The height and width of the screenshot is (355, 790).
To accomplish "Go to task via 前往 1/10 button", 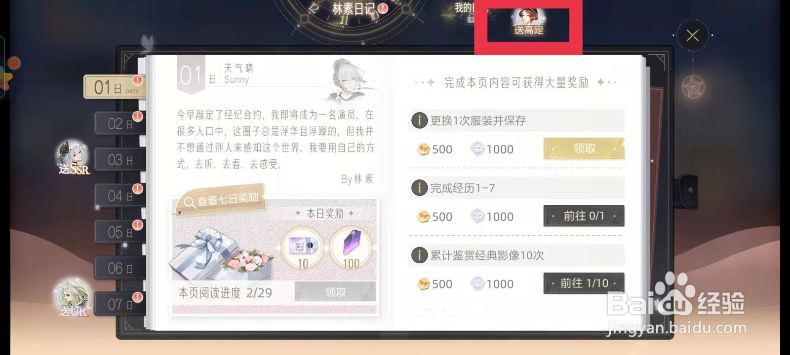I will [584, 284].
